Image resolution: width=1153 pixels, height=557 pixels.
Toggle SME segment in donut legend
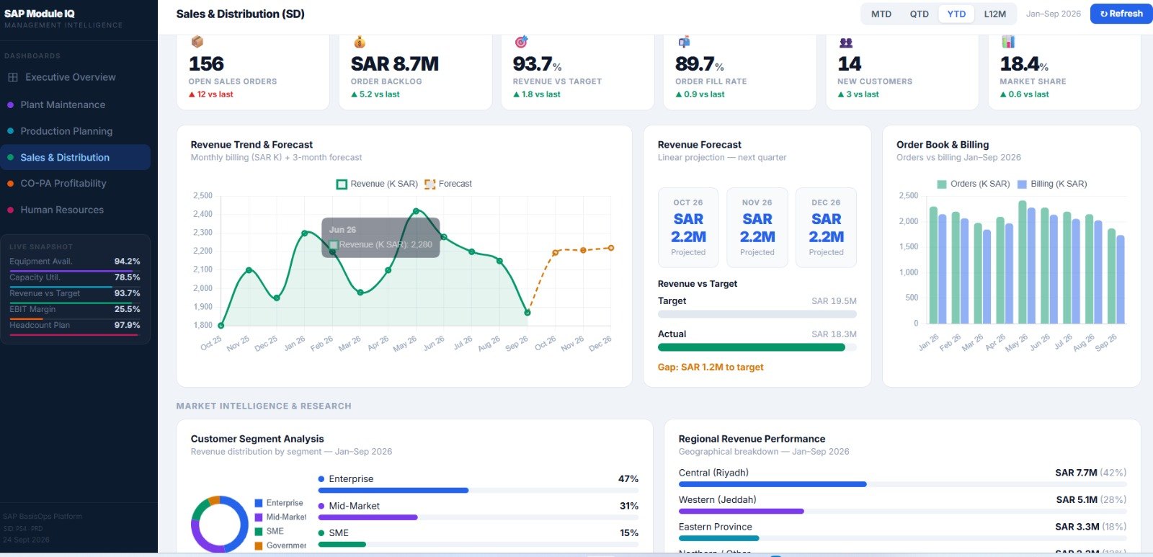coord(270,531)
